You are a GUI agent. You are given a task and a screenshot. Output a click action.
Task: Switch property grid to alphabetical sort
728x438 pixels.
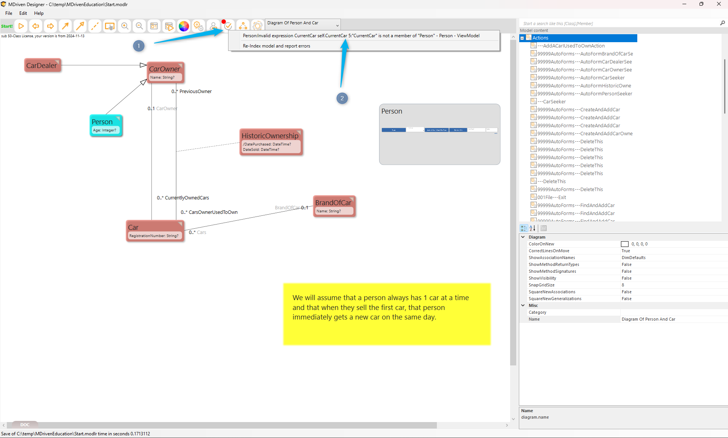click(533, 228)
